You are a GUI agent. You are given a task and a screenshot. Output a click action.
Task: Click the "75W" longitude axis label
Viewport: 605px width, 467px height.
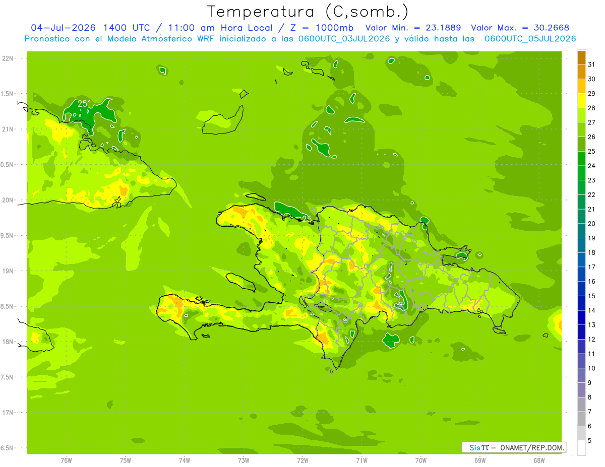pos(126,460)
